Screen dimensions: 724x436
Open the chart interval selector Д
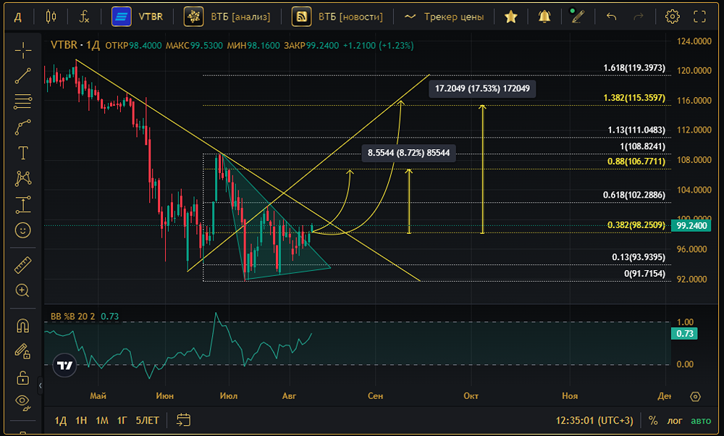click(x=18, y=17)
